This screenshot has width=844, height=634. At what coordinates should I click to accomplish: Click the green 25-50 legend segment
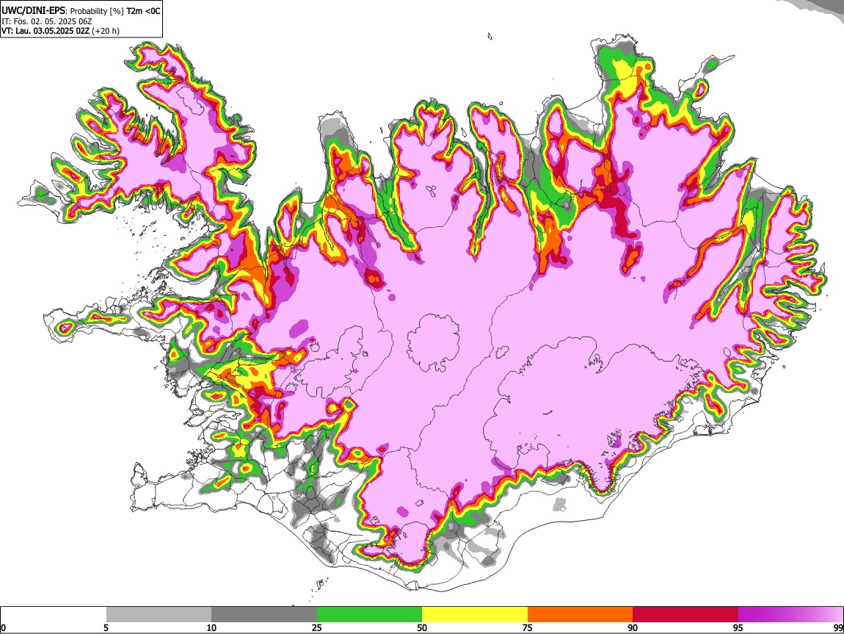point(369,615)
